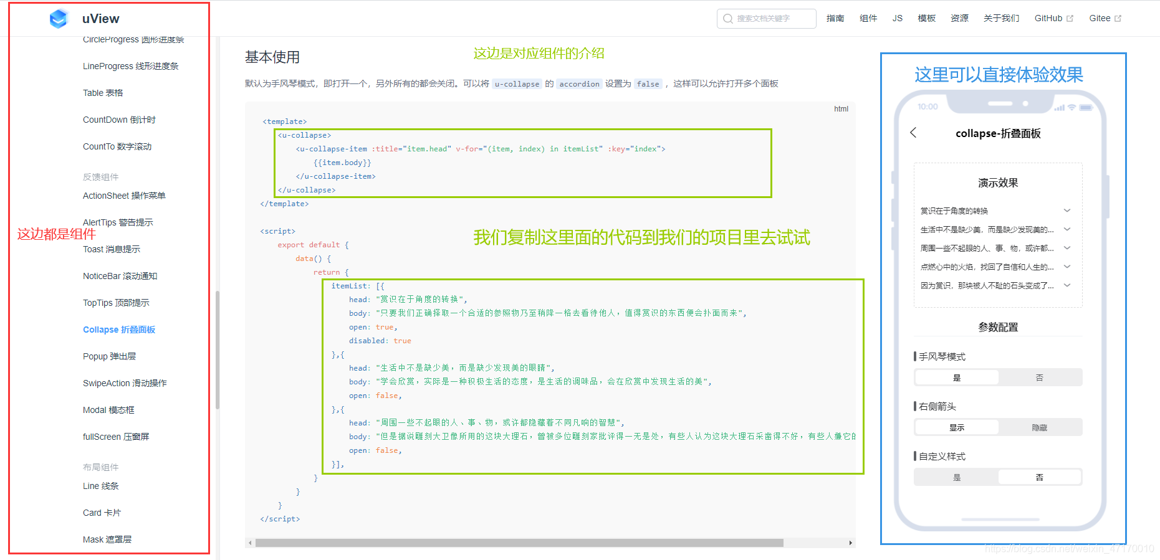Select Collapse 折叠面板 sidebar item

tap(119, 330)
